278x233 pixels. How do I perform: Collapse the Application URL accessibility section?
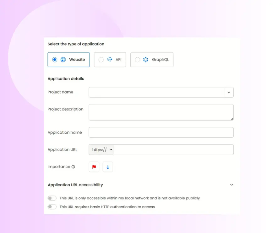click(x=232, y=185)
